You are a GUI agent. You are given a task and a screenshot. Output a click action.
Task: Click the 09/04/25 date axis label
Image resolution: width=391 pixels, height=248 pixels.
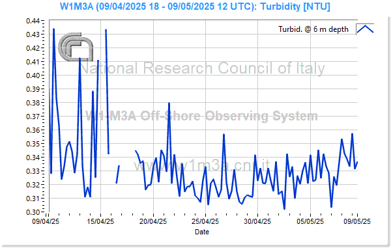point(46,221)
